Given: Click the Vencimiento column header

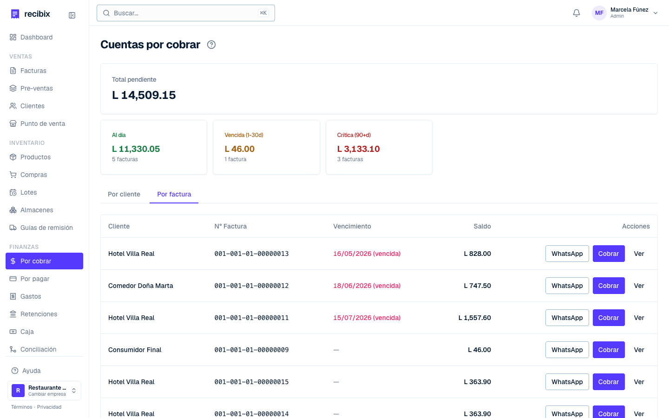Looking at the screenshot, I should [x=352, y=226].
